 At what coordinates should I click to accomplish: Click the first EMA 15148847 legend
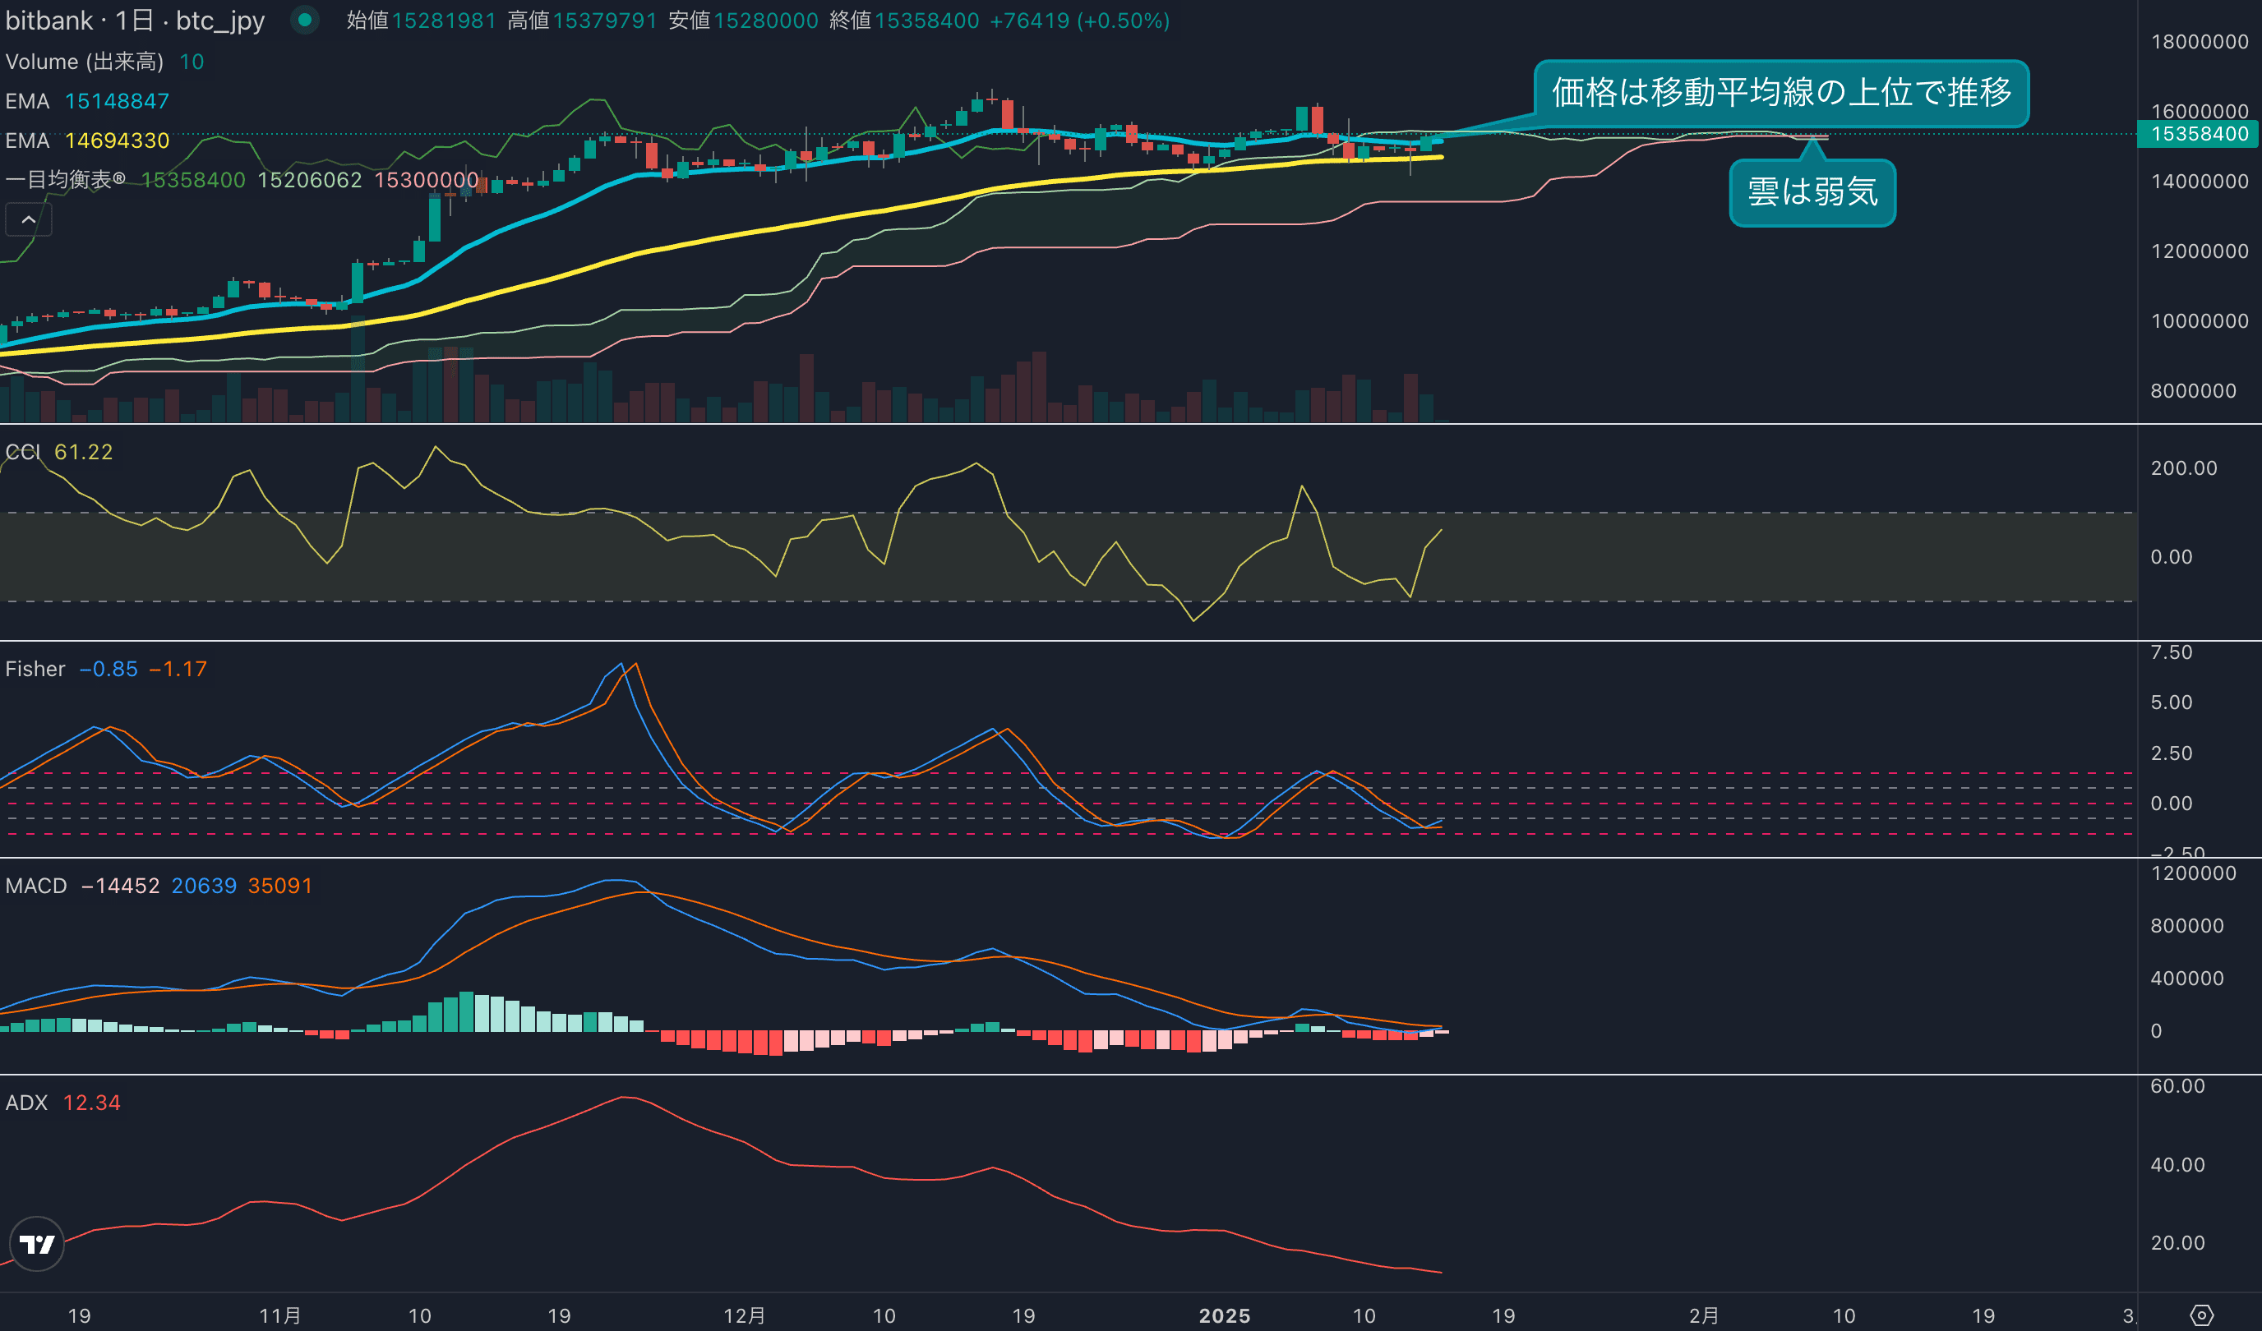pos(87,100)
